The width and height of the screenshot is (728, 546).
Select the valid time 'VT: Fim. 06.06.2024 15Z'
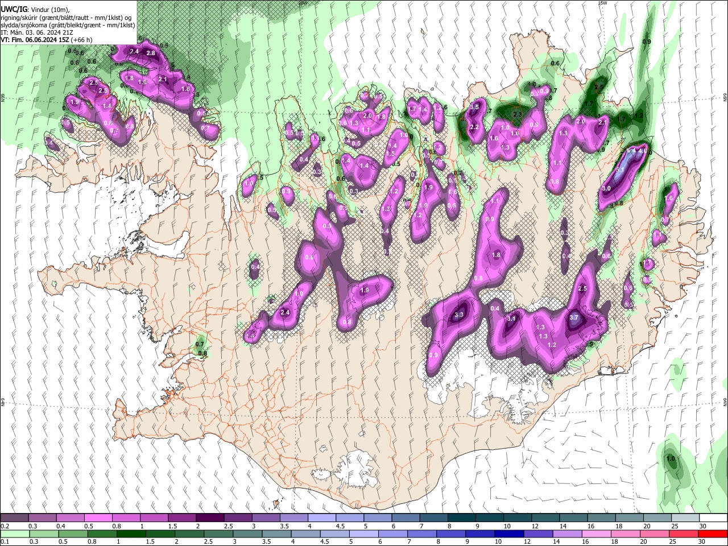click(35, 40)
